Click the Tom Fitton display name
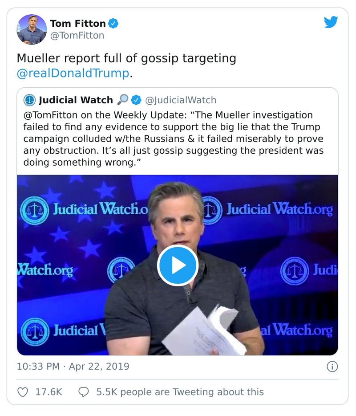This screenshot has width=356, height=416. point(79,22)
